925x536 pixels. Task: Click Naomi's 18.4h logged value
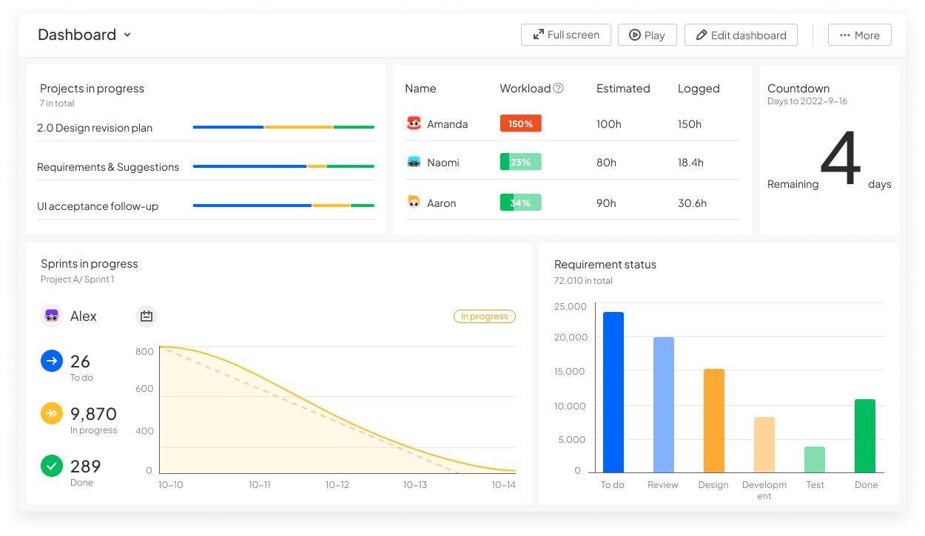690,163
